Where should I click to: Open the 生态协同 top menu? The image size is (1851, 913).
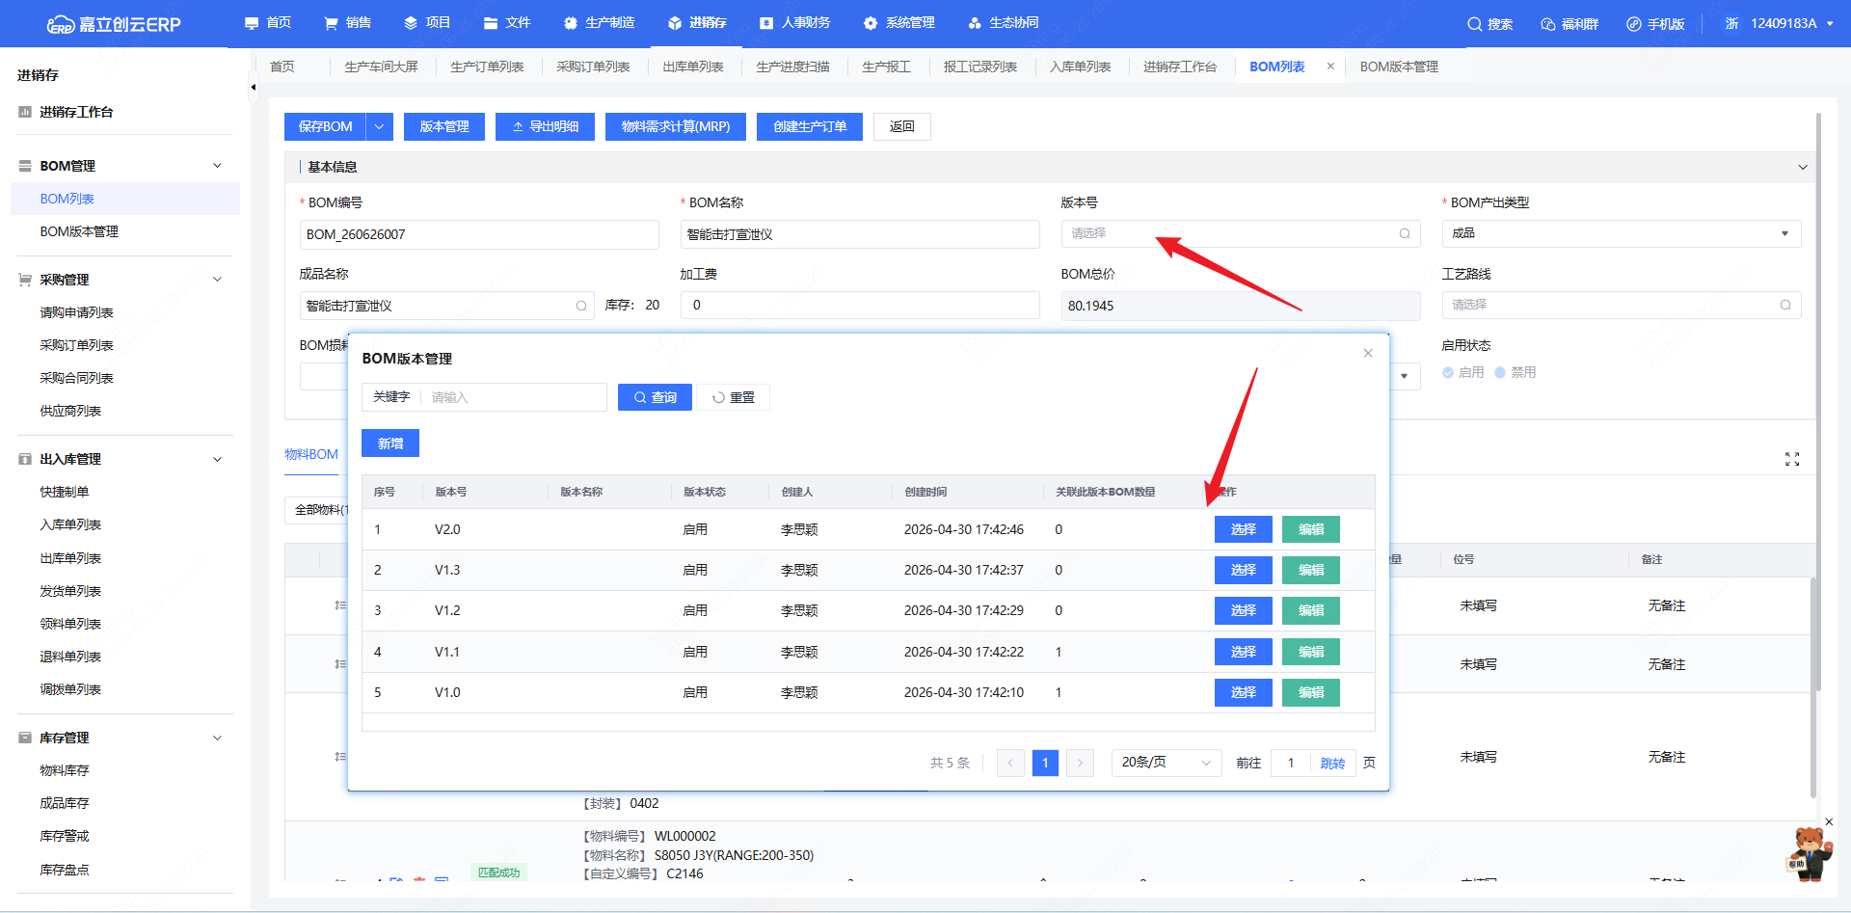[x=1004, y=23]
